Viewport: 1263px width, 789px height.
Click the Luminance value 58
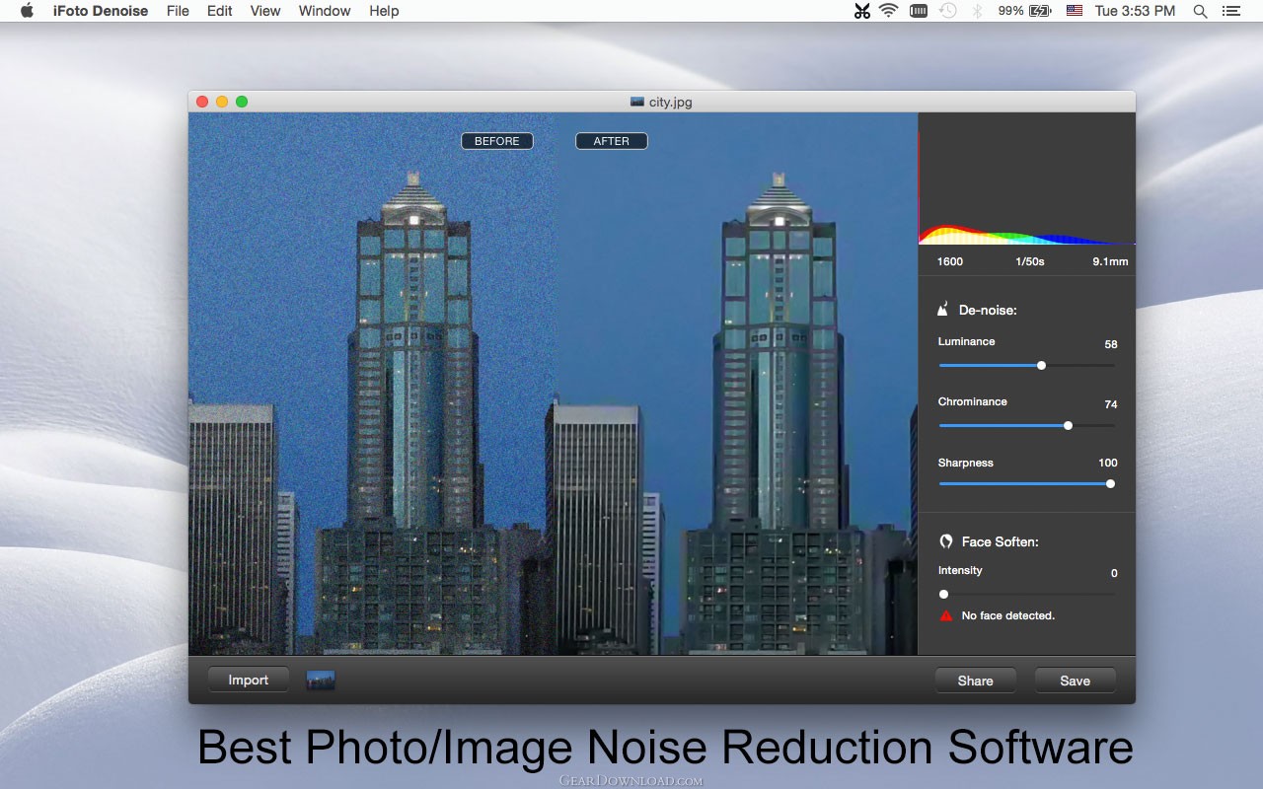[1111, 344]
